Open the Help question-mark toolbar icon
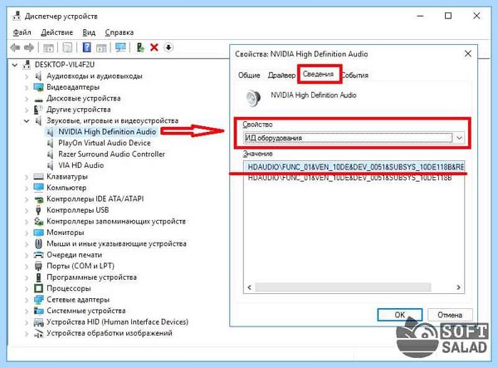This screenshot has width=498, height=368. point(86,47)
